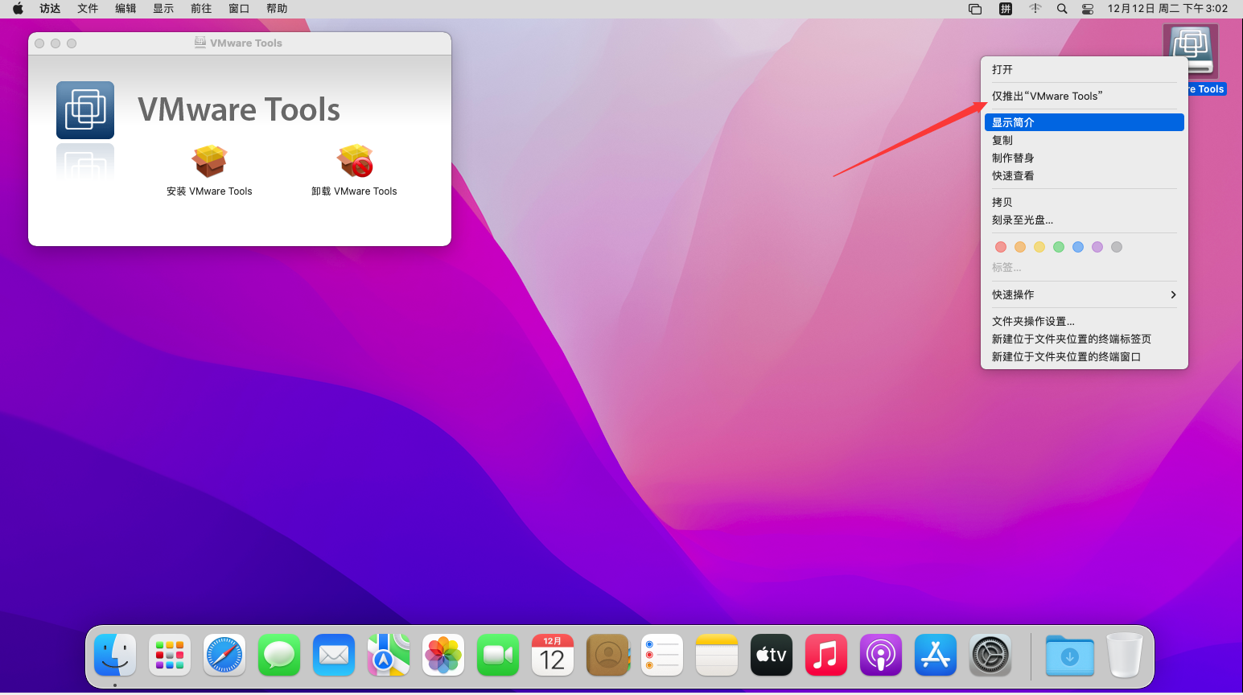This screenshot has width=1243, height=695.
Task: Launch Apple TV from the Dock
Action: [772, 656]
